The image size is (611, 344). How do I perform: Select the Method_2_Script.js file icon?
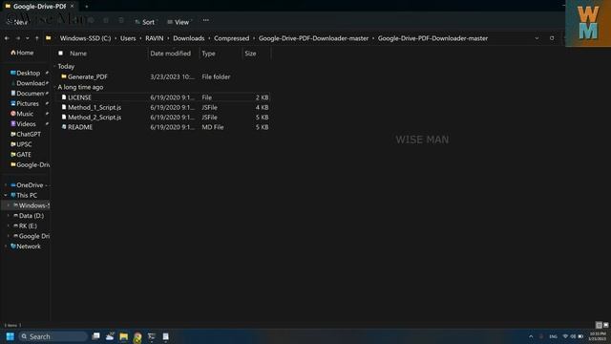click(x=64, y=117)
